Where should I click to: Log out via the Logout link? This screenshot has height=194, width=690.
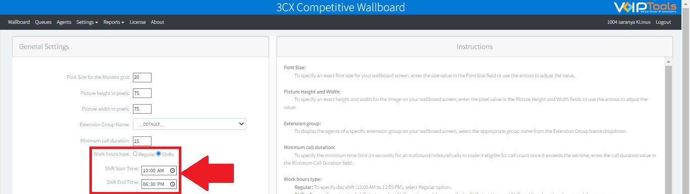(663, 22)
